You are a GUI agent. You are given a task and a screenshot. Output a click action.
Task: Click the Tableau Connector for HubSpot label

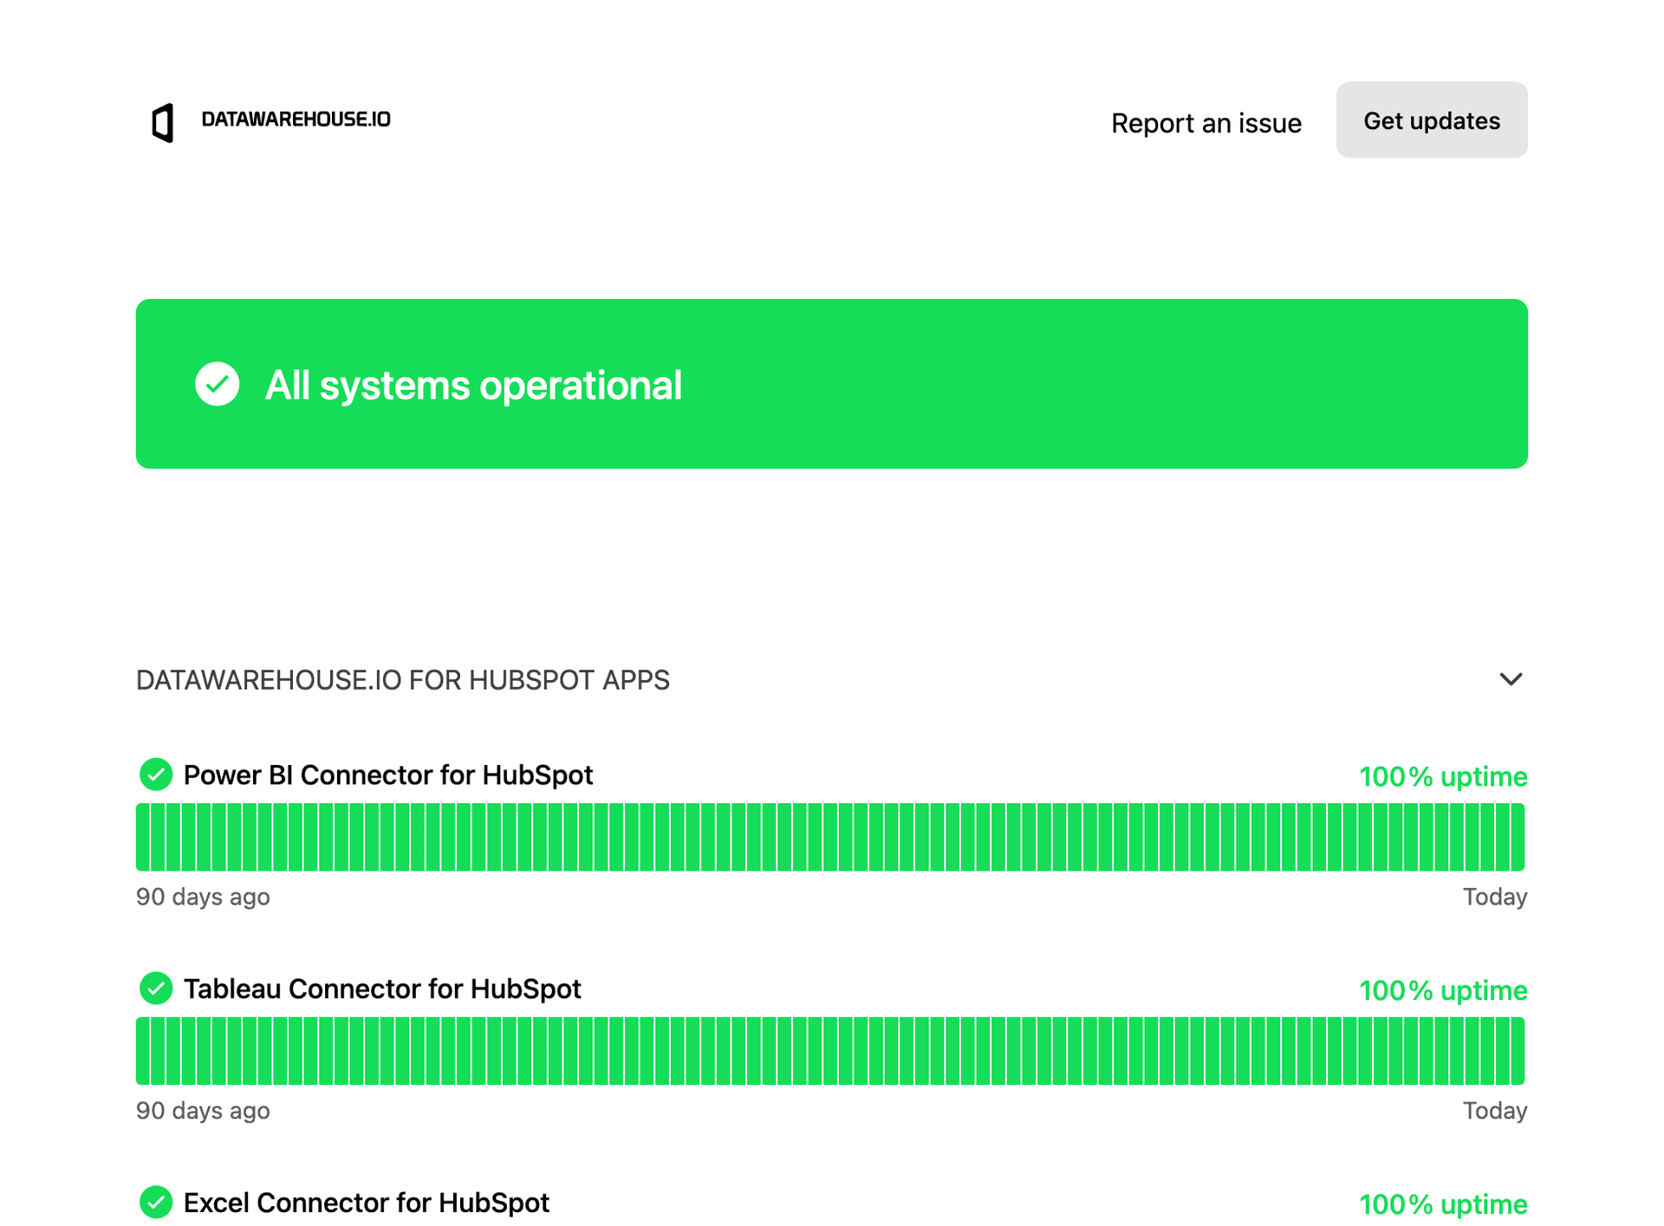click(382, 989)
